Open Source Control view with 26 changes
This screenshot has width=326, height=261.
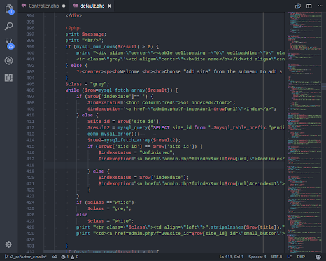tap(10, 43)
